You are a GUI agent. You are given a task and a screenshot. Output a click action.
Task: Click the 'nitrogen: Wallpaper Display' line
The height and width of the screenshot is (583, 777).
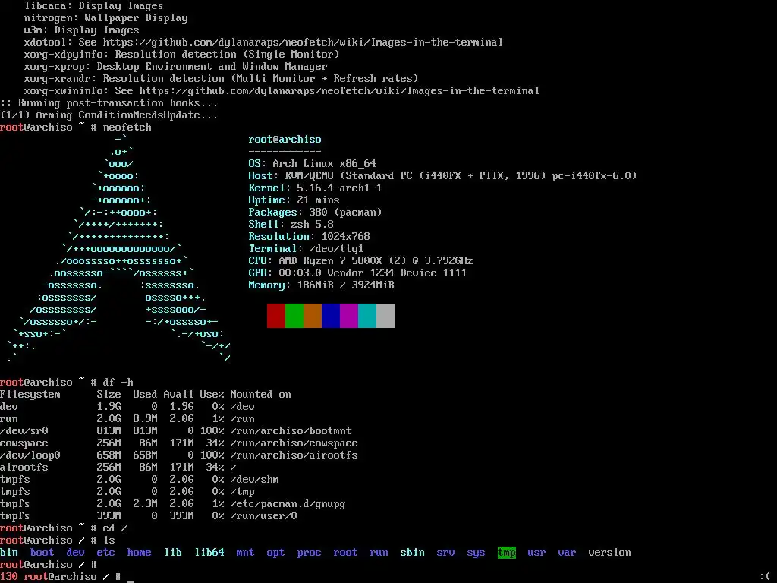tap(106, 18)
